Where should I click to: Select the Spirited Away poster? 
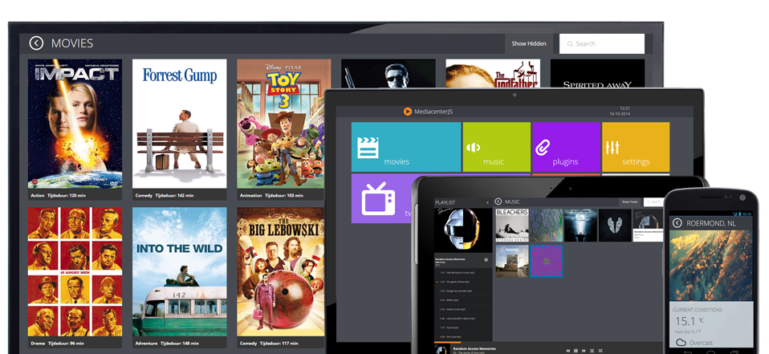(597, 74)
